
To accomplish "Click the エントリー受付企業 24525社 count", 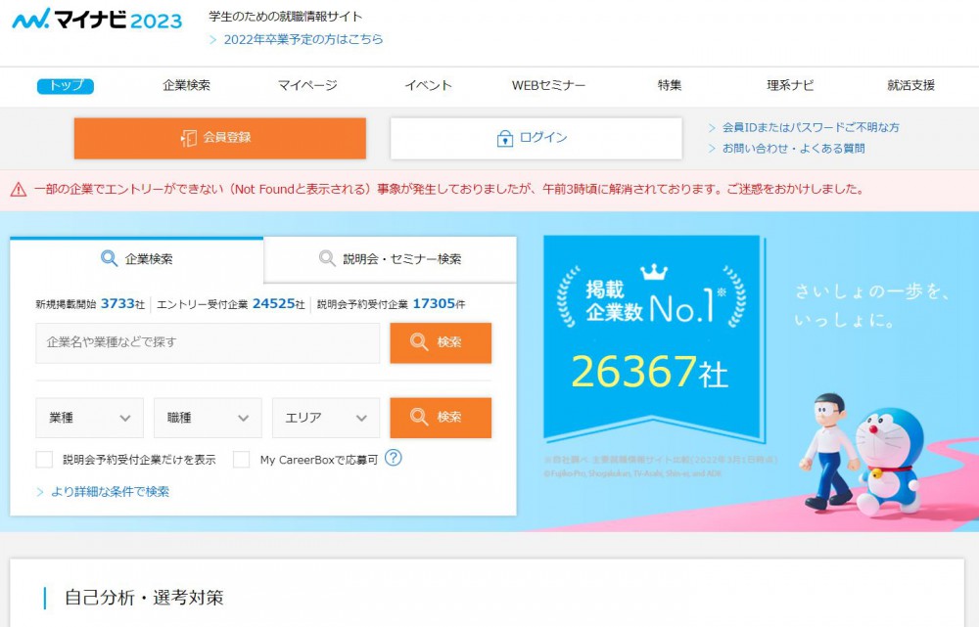I will pyautogui.click(x=230, y=304).
